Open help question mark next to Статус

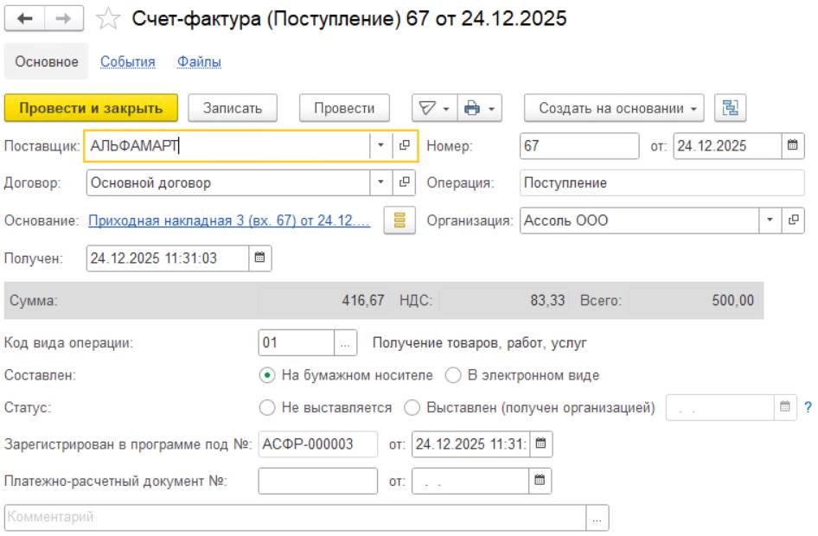[808, 407]
